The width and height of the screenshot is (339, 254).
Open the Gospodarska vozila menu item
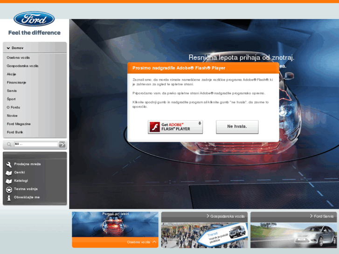[22, 66]
